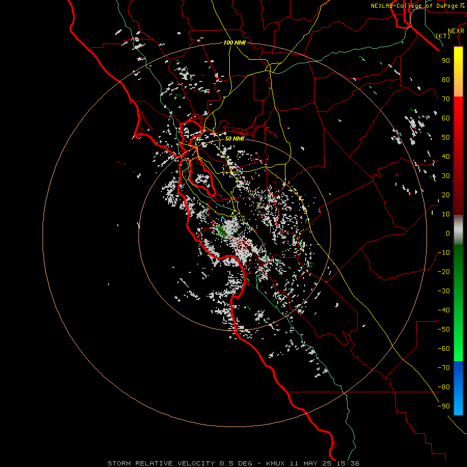Click the 0 colorbar tick label
The width and height of the screenshot is (467, 467).
click(448, 233)
